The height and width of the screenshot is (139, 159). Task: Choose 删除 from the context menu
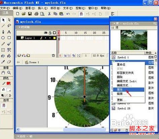click(129, 77)
